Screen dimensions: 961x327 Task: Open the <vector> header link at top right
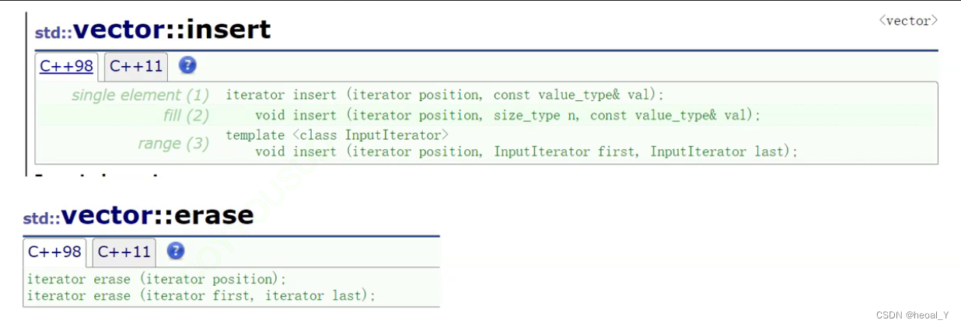[908, 20]
